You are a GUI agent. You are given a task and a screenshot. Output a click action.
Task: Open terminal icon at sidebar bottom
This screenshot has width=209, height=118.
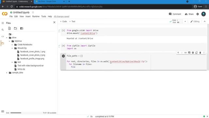tap(3, 111)
